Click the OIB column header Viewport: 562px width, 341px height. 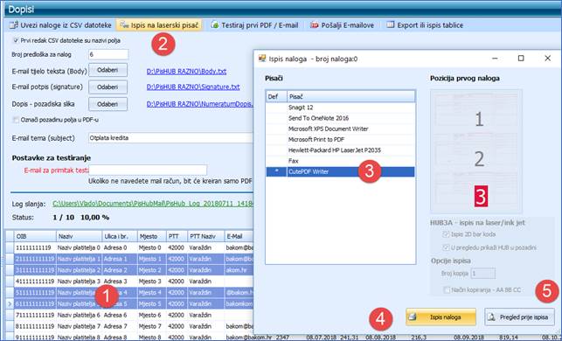tap(35, 236)
